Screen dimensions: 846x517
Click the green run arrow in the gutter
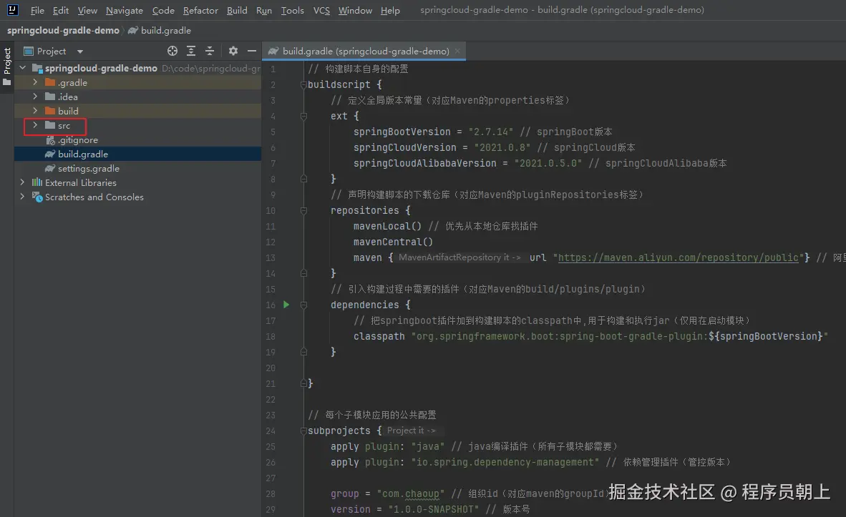pyautogui.click(x=286, y=305)
